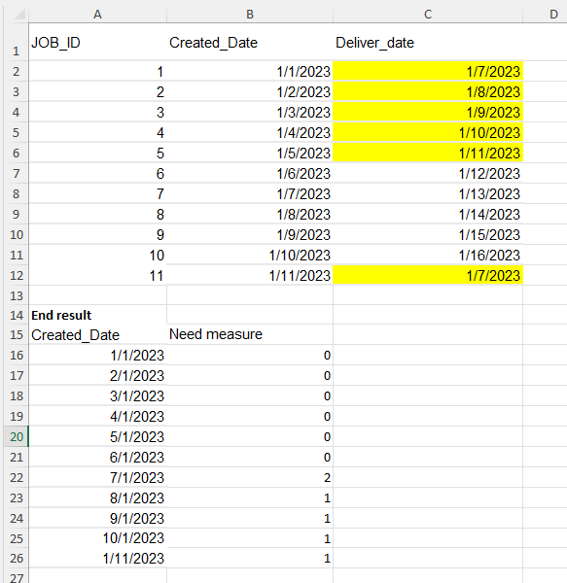Image resolution: width=567 pixels, height=583 pixels.
Task: Select Deliver_date cell 1/16/2023
Action: point(428,255)
